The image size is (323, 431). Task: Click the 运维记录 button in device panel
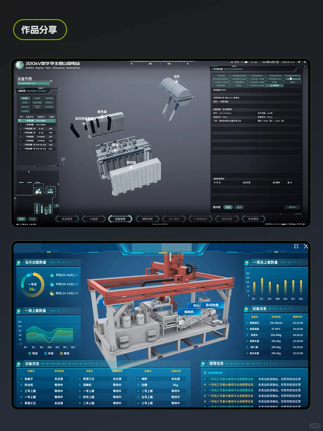point(292,207)
